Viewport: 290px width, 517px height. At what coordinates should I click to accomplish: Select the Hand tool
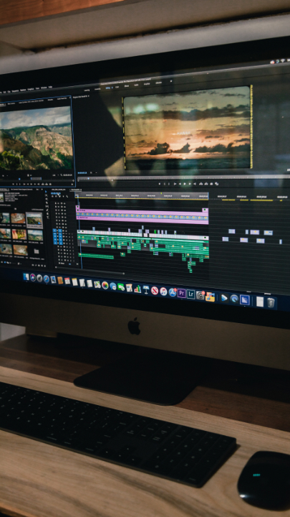point(48,214)
